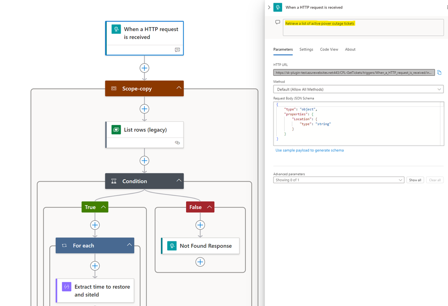
Task: Click the Extract time to restore action icon
Action: tap(66, 287)
